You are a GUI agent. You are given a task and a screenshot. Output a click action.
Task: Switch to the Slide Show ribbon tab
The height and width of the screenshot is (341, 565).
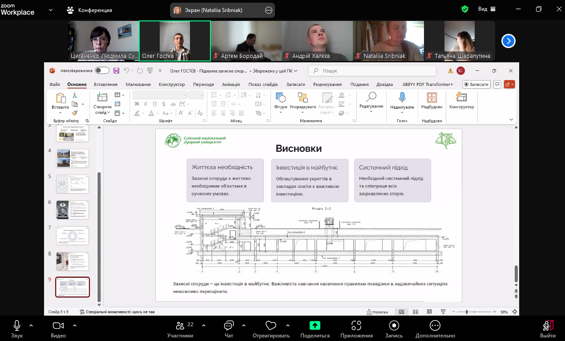[263, 84]
